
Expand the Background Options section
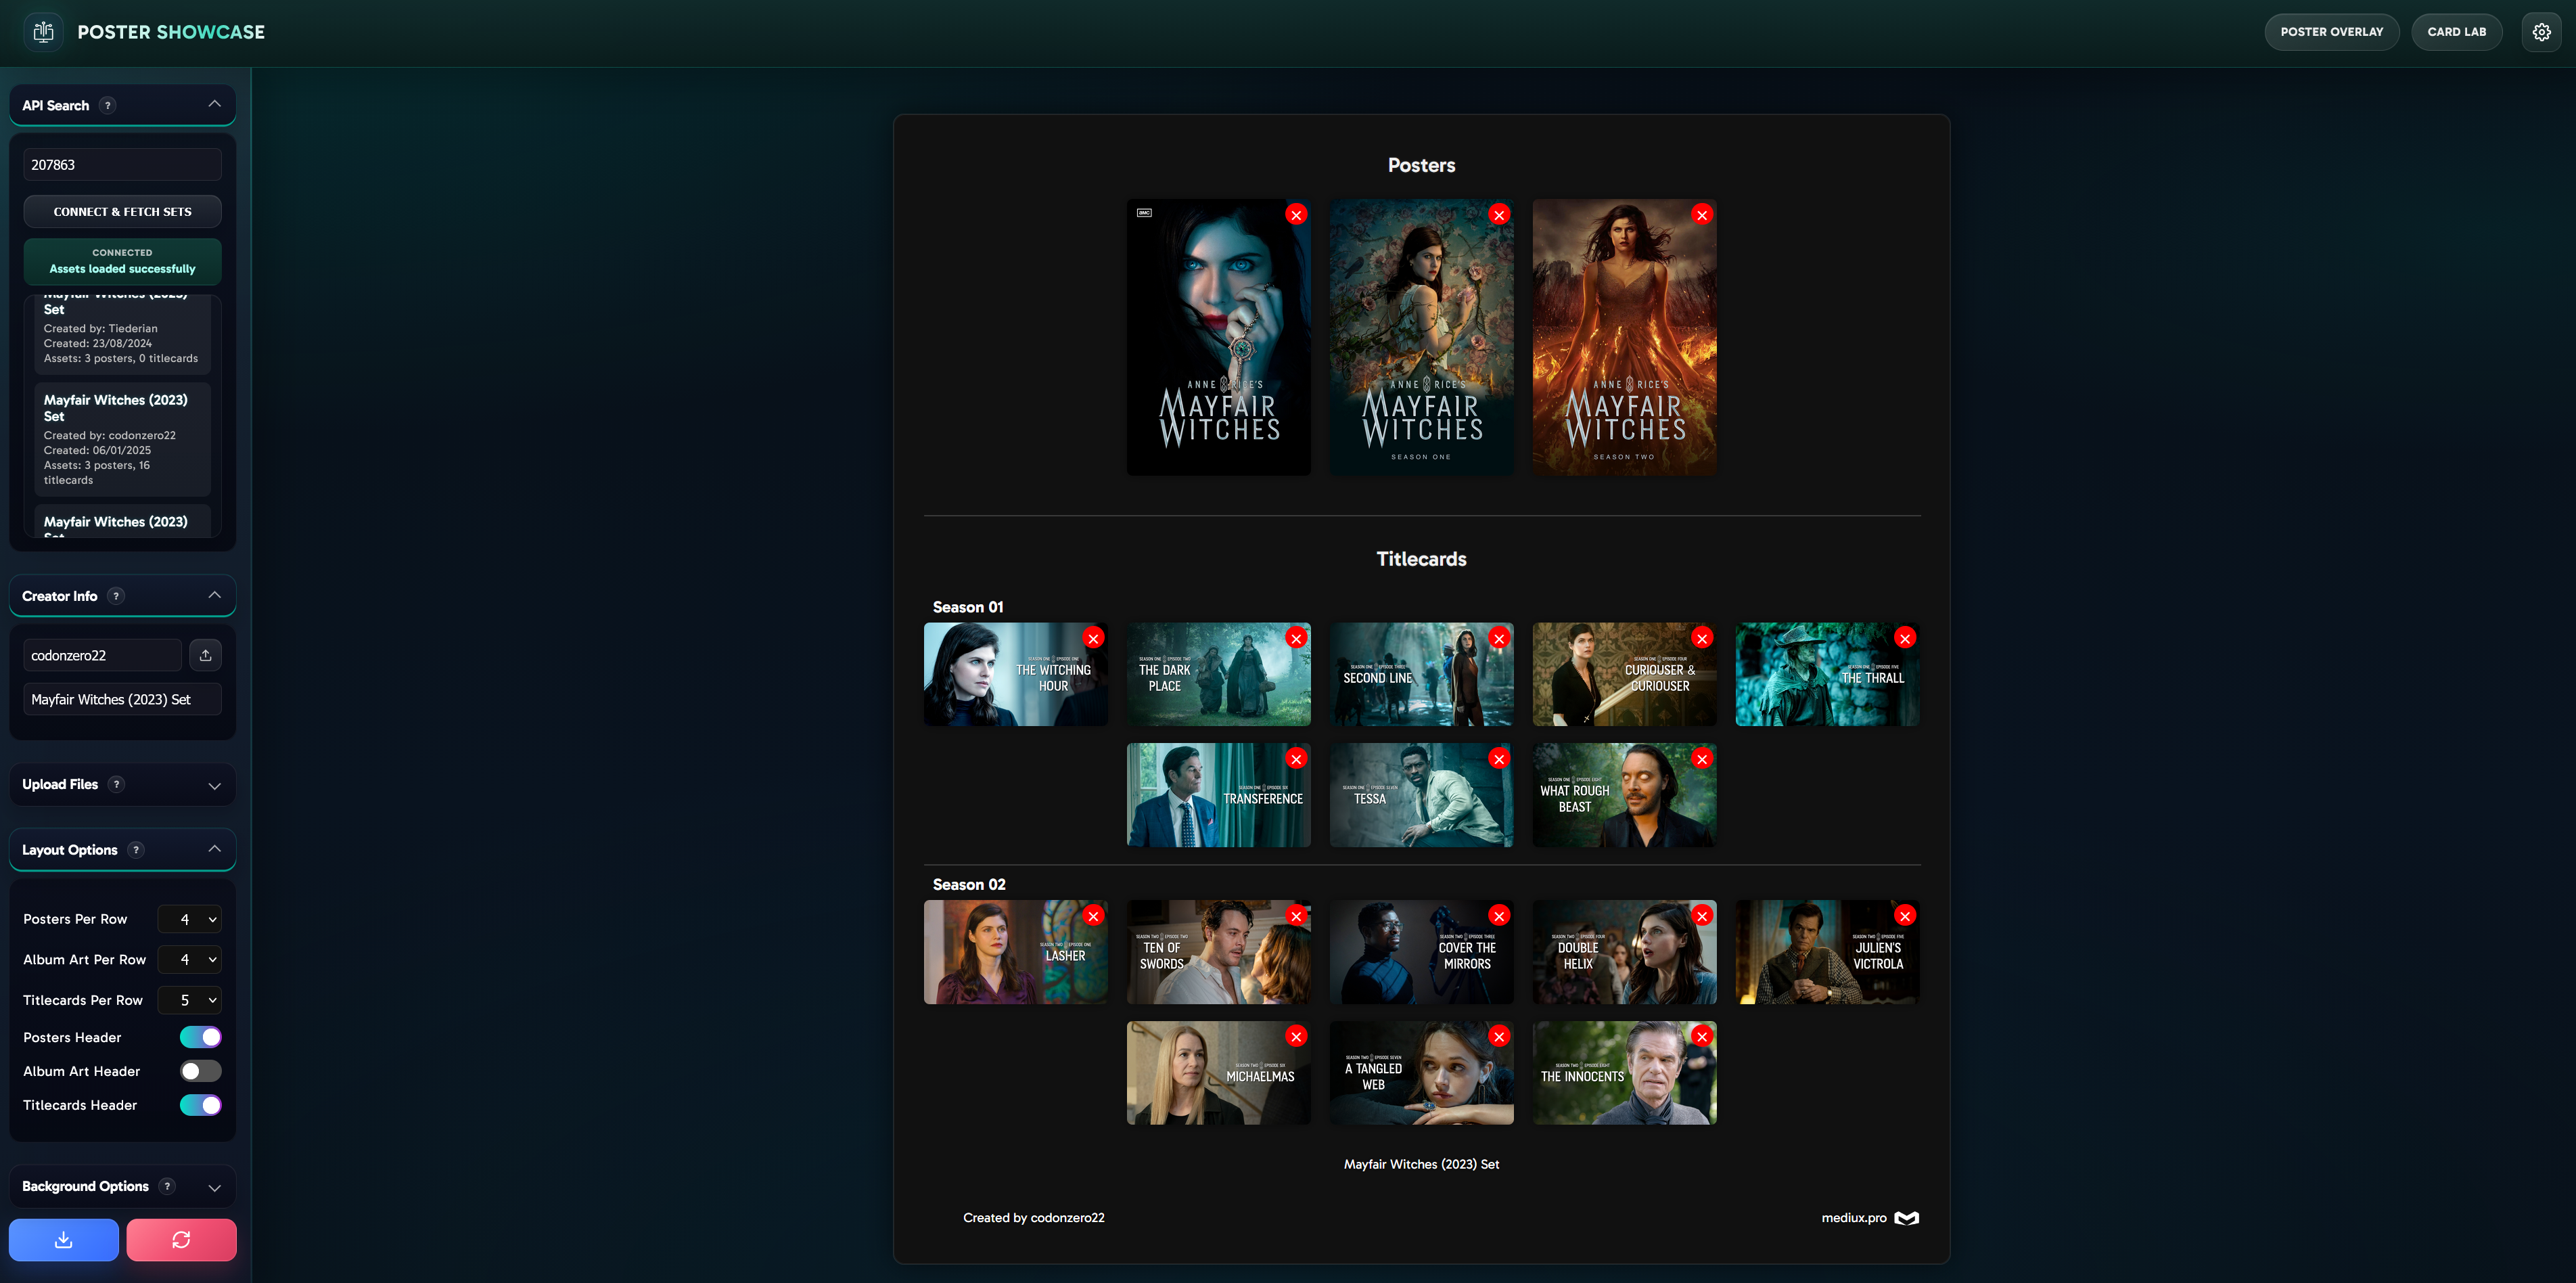coord(122,1186)
